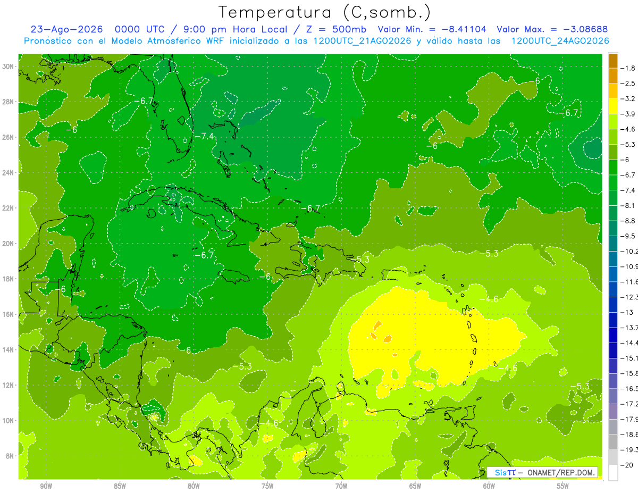Click the title "Temperatura (C,somb.)"
The height and width of the screenshot is (493, 638).
click(x=325, y=12)
